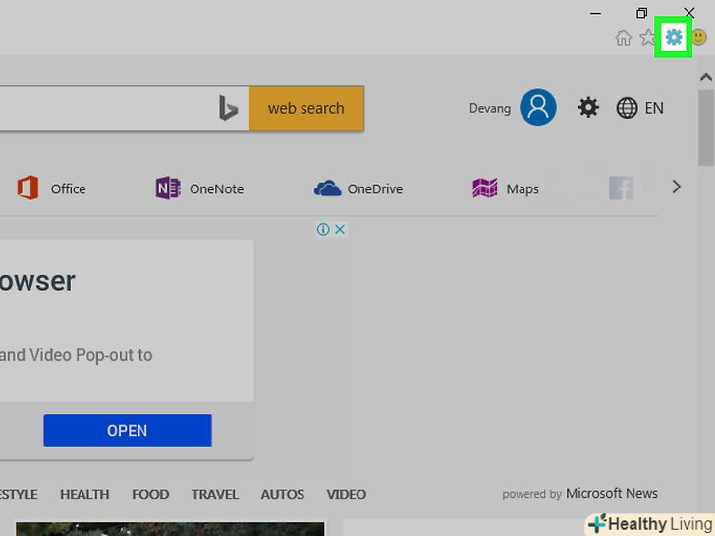Click the blue OPEN ad button

[x=128, y=430]
